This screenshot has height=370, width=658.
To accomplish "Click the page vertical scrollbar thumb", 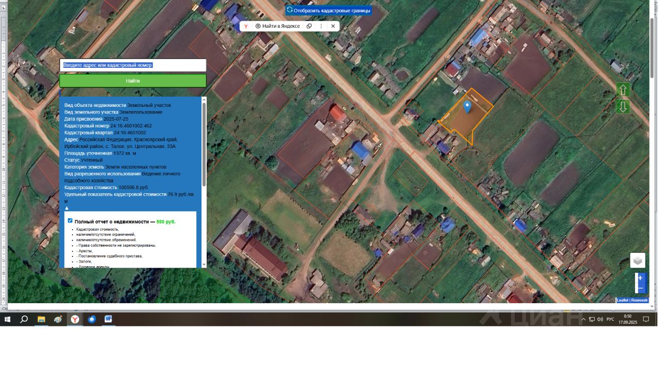I will coord(652,47).
